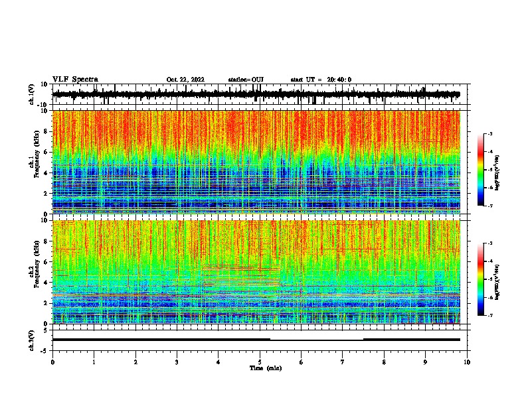Click the "Time (min)" axis label
The image size is (526, 406).
pos(266,368)
